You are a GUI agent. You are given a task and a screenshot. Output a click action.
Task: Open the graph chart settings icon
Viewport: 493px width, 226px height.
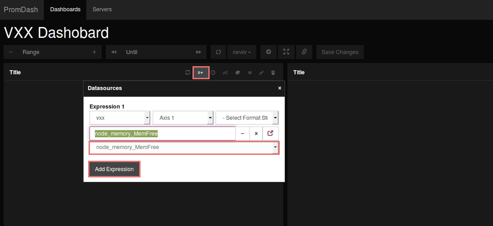pos(225,72)
